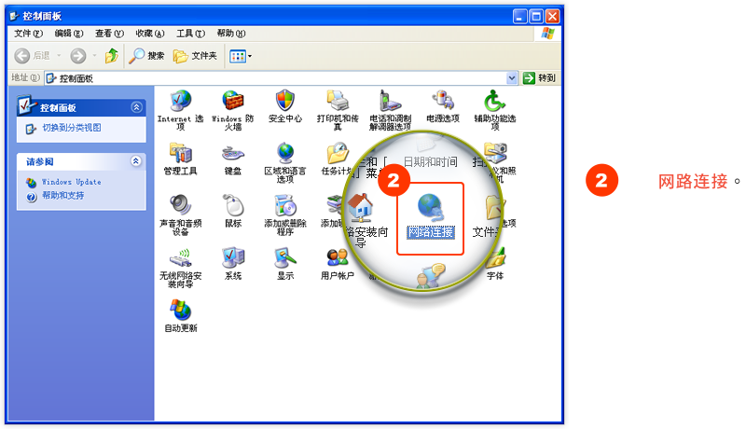The image size is (746, 429).
Task: Open the 声音和音频设备 speaker icon
Action: pyautogui.click(x=180, y=205)
